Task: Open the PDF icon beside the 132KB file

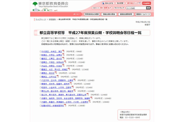Action: (63, 58)
